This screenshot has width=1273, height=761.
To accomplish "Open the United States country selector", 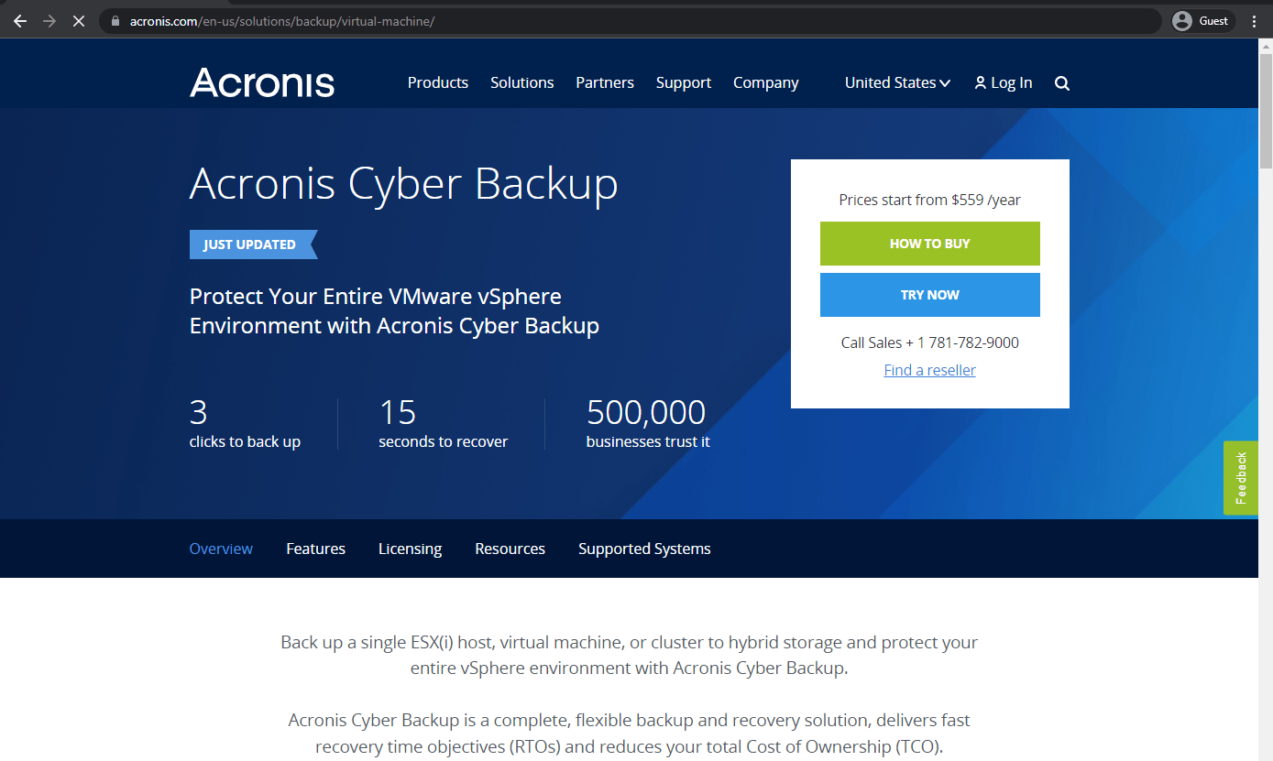I will click(896, 82).
